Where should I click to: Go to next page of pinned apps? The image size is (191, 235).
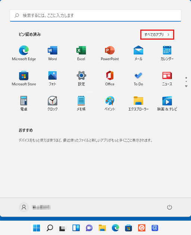tap(186, 86)
